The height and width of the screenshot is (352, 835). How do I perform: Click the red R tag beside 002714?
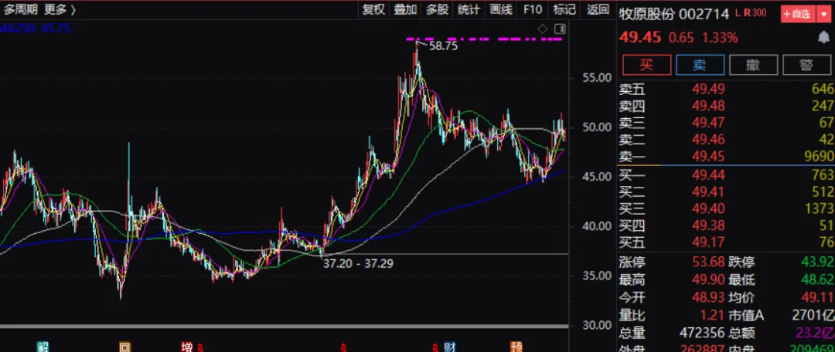coord(747,13)
